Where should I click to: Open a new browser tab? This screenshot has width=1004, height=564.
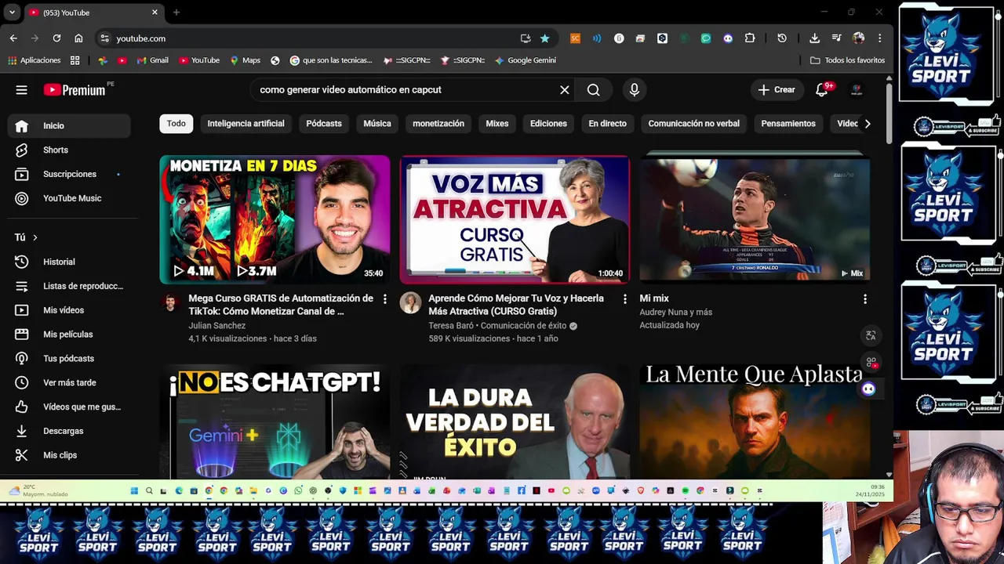(176, 13)
